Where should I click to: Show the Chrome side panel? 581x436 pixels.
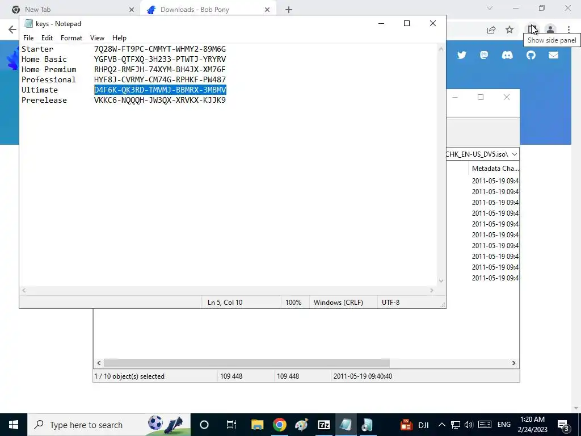[x=532, y=30]
